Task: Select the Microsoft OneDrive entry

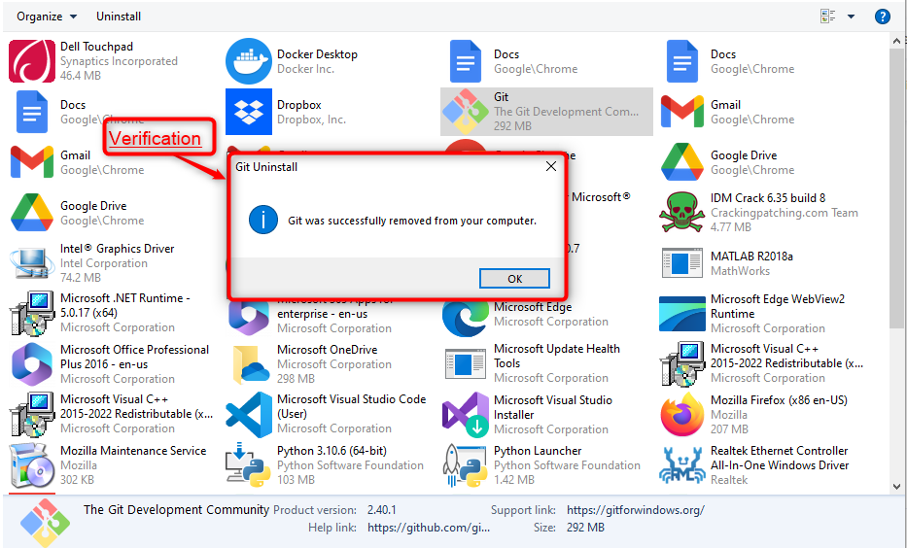Action: pyautogui.click(x=327, y=357)
